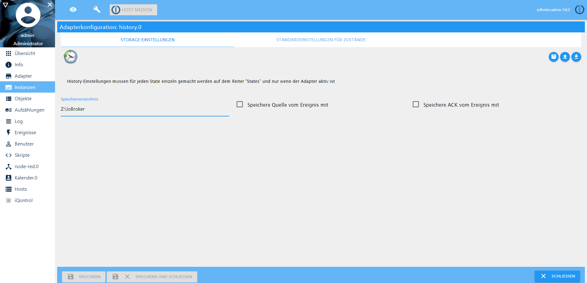Screen dimensions: 587x283
Task: Enable 'Speichere Quelle vom Ereignis mit'
Action: (x=240, y=104)
